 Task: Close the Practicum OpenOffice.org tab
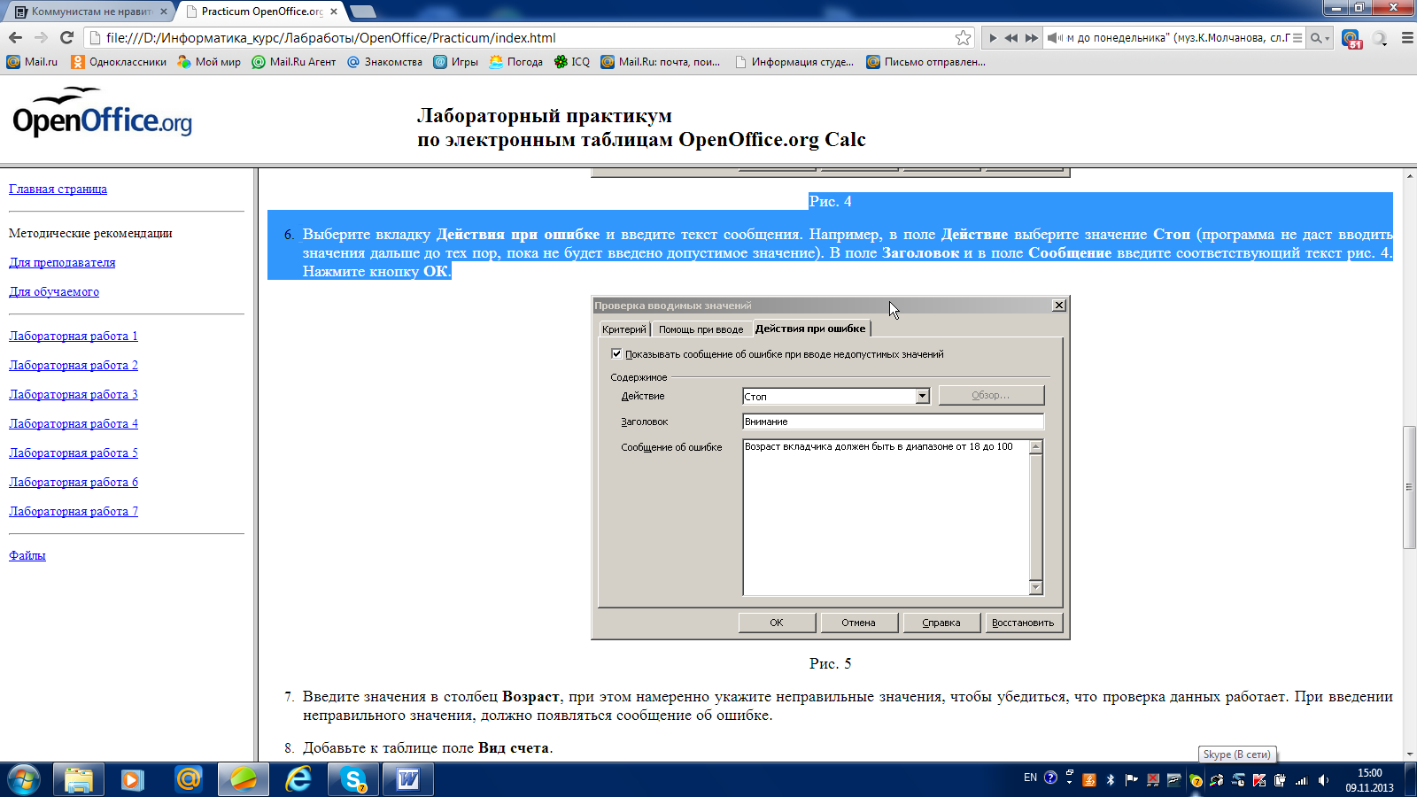(x=334, y=12)
